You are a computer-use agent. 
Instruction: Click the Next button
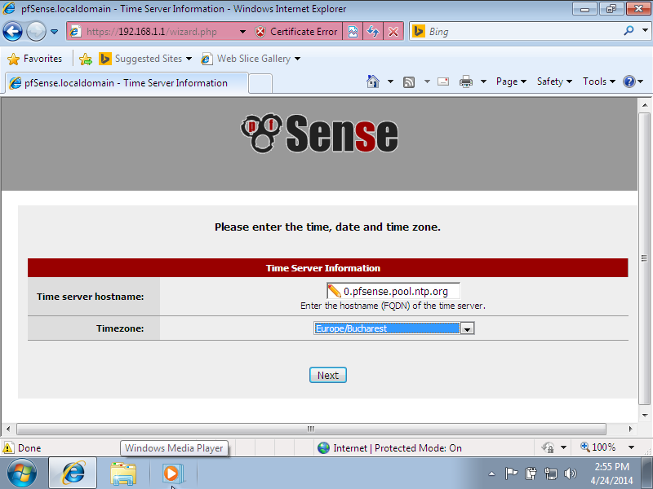click(x=328, y=375)
